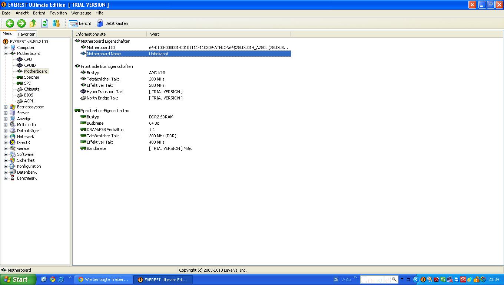
Task: Expand the Anzeige tree node
Action: (x=6, y=119)
